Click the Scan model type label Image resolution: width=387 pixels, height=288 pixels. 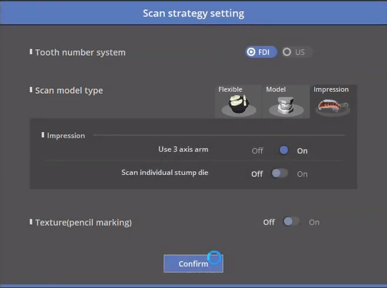(69, 90)
